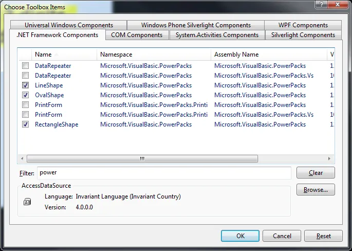Screen dimensions: 352x251
Task: Close the Choose Toolbox Items dialog
Action: 338,4
